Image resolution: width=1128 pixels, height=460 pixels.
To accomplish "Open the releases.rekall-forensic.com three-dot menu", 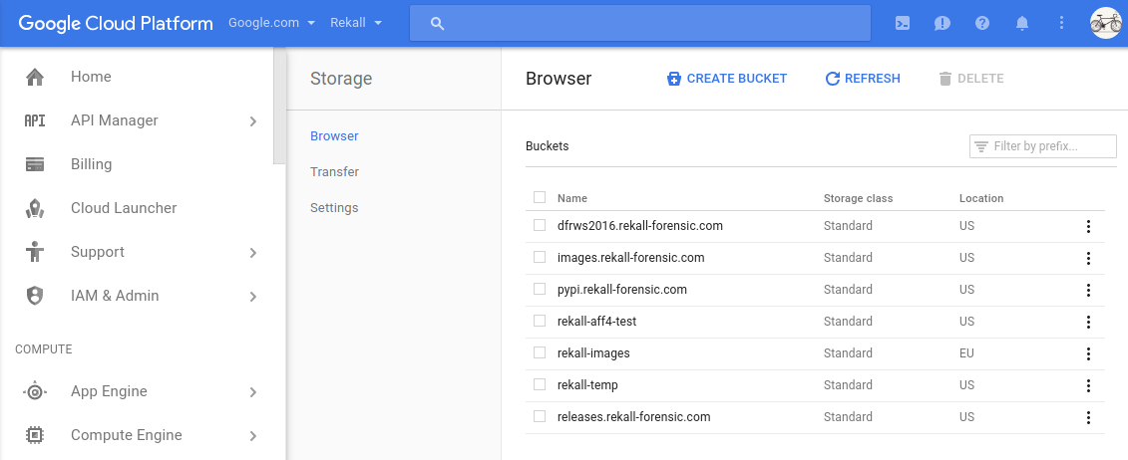I will (x=1088, y=417).
